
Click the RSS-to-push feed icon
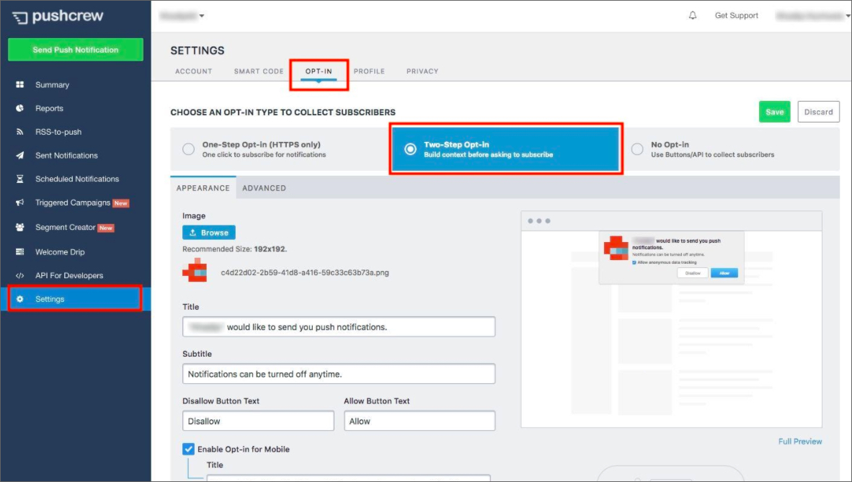tap(20, 132)
